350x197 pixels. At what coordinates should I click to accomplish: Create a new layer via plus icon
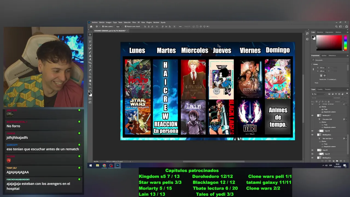pyautogui.click(x=341, y=161)
